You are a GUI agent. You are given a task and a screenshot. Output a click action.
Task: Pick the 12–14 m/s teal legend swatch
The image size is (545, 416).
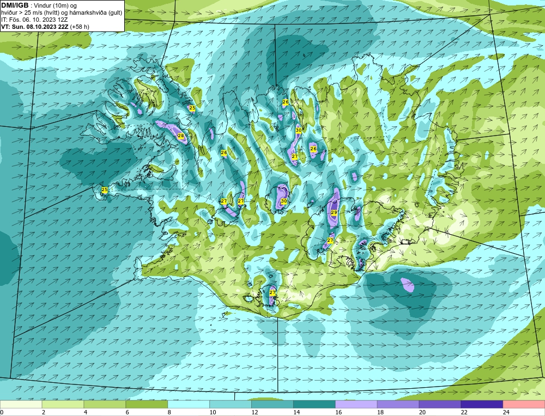272,405
